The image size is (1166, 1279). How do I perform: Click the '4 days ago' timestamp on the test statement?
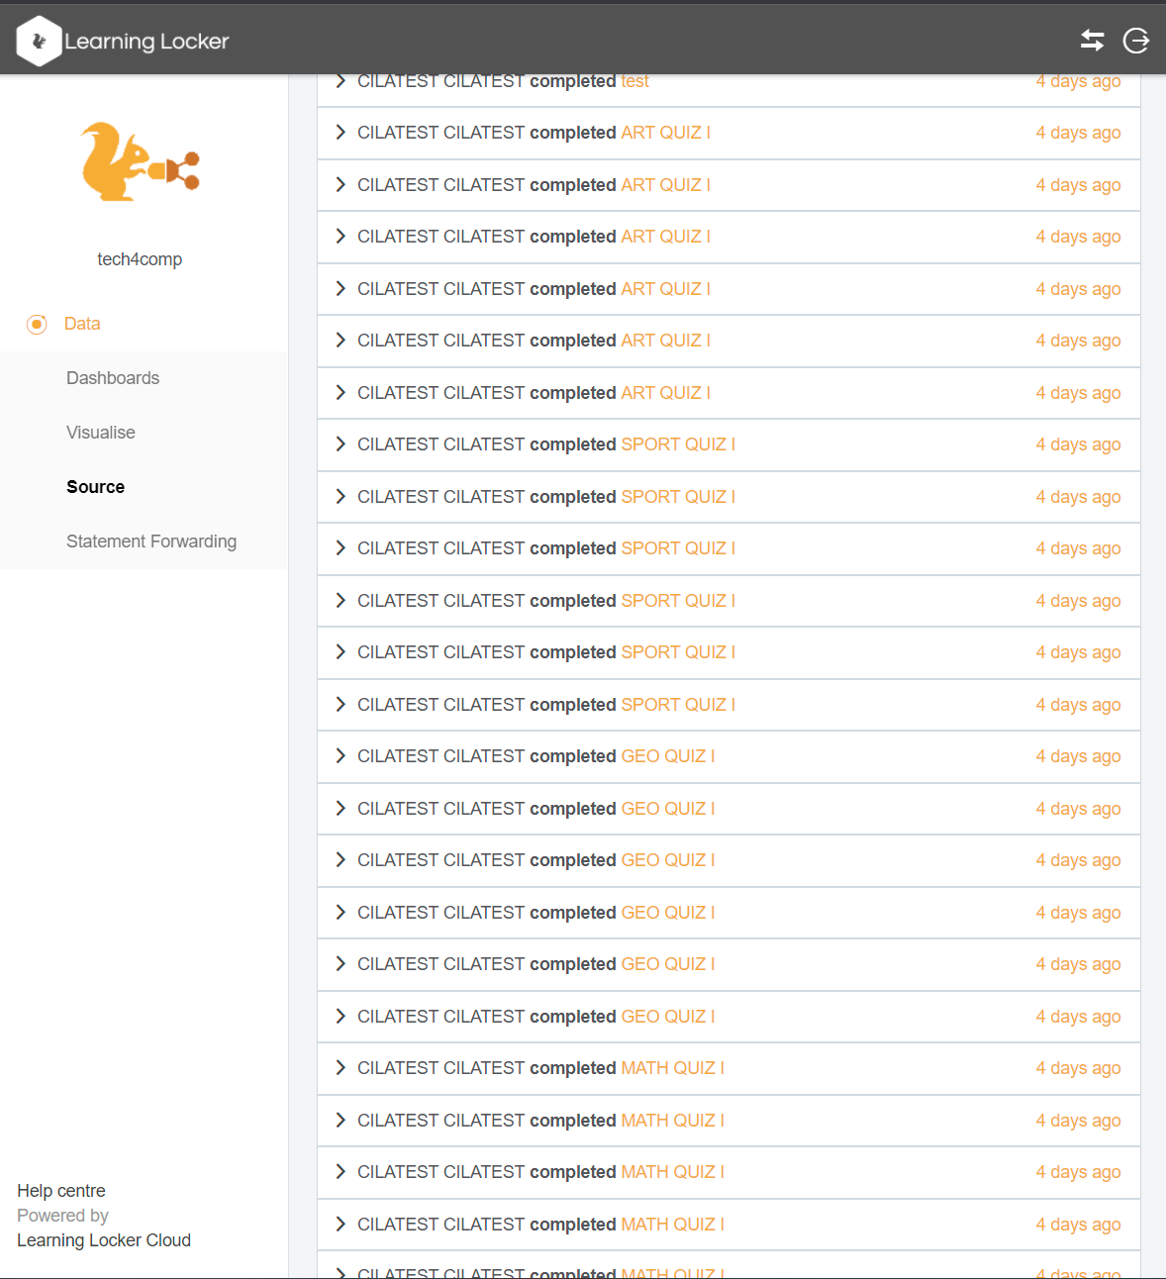[1078, 80]
